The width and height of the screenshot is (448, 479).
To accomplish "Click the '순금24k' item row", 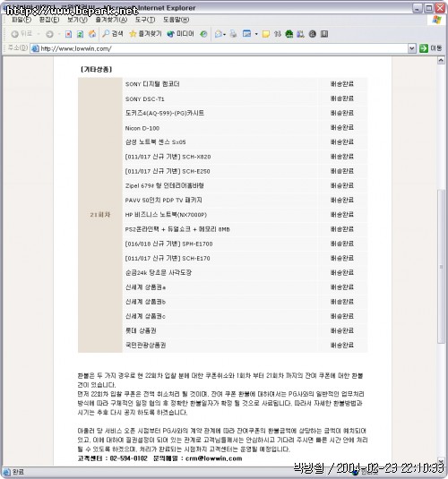I will pos(245,272).
